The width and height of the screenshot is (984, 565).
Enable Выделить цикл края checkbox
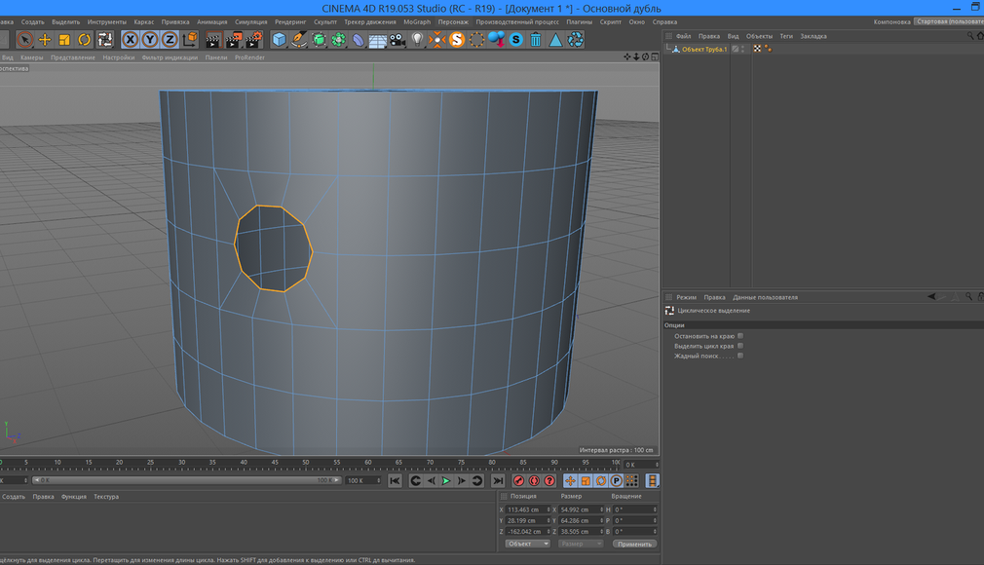pyautogui.click(x=740, y=346)
